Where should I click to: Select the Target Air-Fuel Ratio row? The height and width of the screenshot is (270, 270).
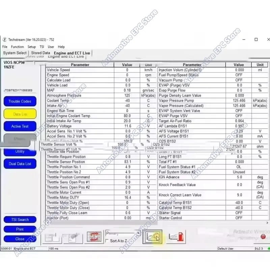click(213, 121)
